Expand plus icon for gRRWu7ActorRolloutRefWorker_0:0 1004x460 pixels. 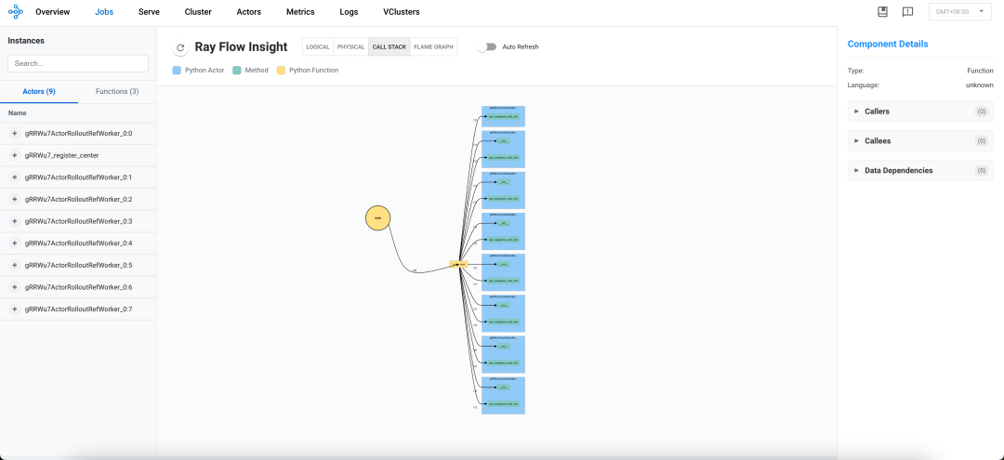tap(14, 134)
